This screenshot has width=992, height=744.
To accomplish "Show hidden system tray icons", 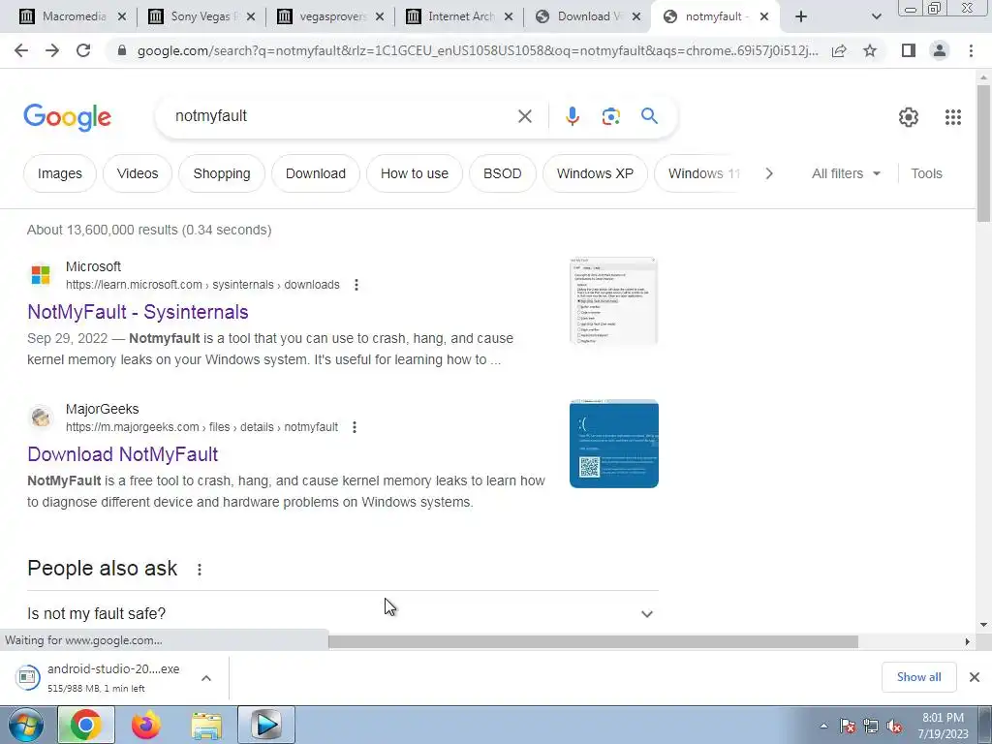I will tap(823, 726).
